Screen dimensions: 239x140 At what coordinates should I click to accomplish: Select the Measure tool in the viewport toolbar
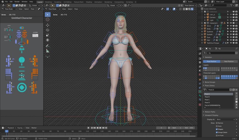point(48,51)
